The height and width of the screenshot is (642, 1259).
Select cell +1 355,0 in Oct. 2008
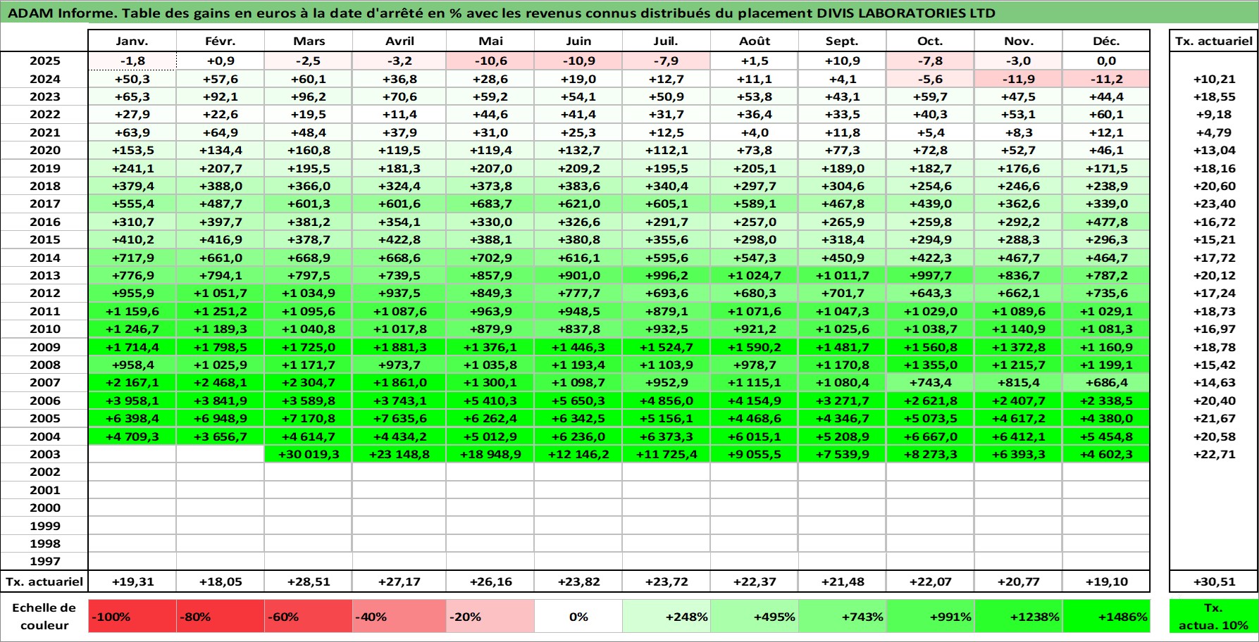pyautogui.click(x=930, y=365)
